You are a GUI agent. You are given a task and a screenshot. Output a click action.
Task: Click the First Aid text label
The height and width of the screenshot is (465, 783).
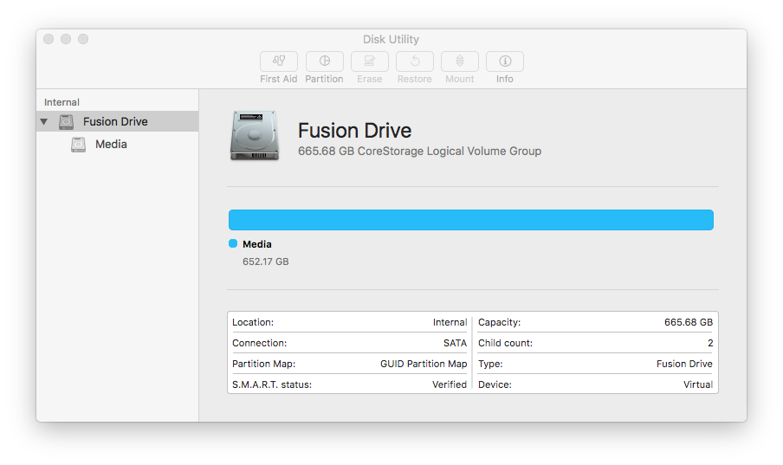(x=279, y=79)
